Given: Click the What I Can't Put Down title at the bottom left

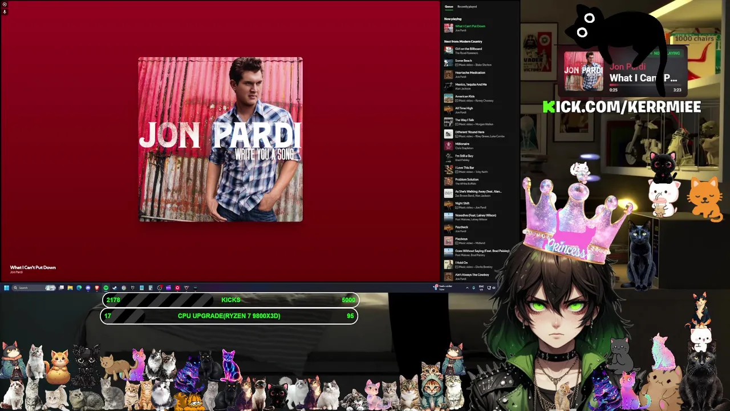Looking at the screenshot, I should (x=33, y=267).
